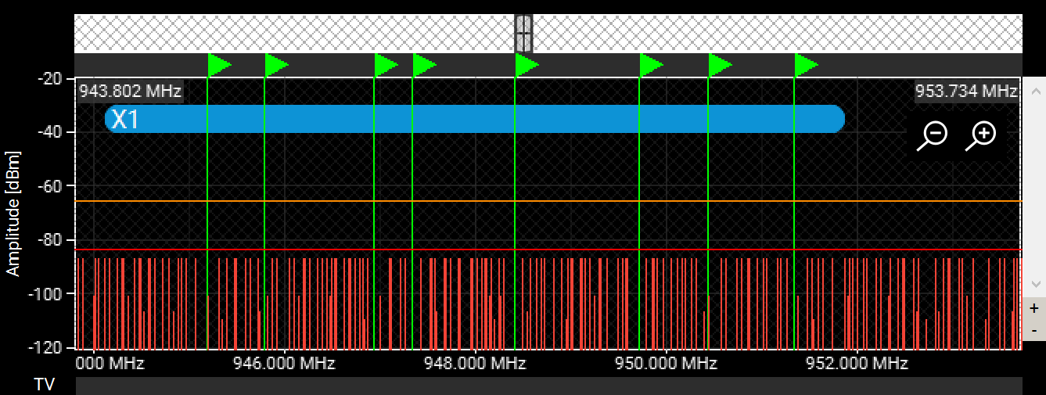The height and width of the screenshot is (395, 1046).
Task: Select the rightmost green flag marker
Action: tap(806, 65)
